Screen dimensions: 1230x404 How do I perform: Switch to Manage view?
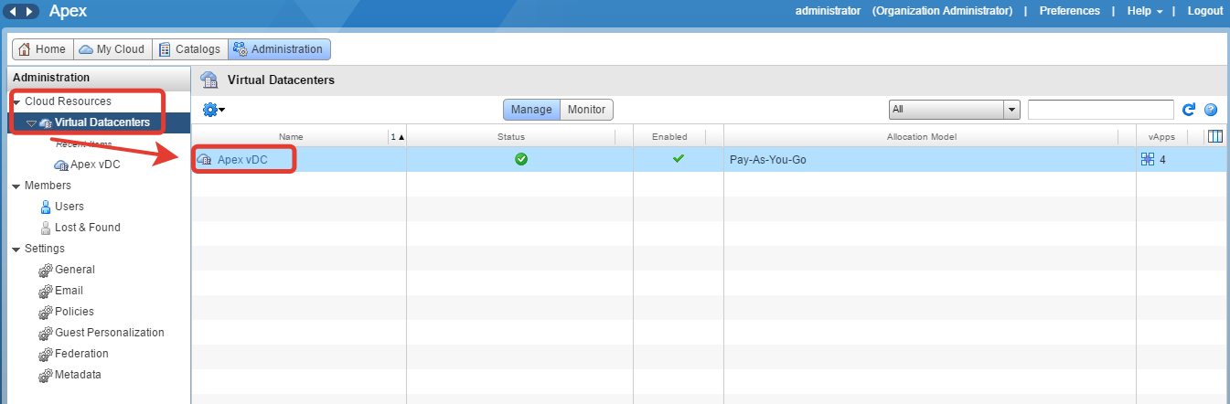coord(531,110)
